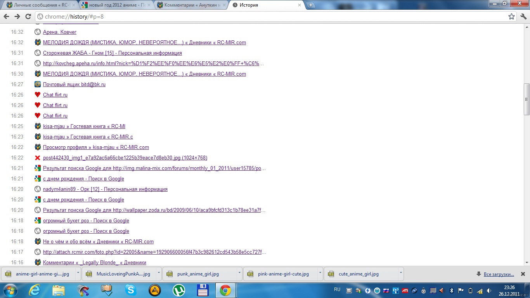Screen dimensions: 530x298
Task: Open Все загрузки downloads link
Action: 499,274
